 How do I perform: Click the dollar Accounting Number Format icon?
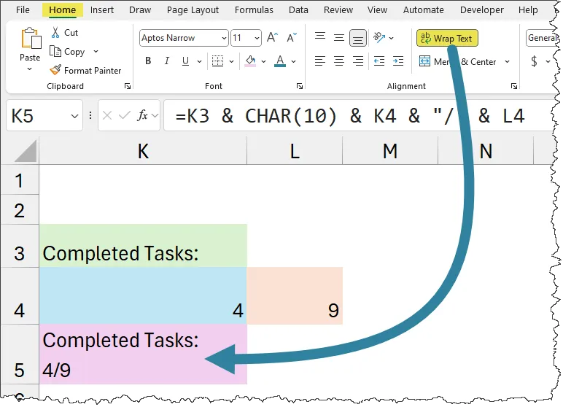tap(534, 61)
